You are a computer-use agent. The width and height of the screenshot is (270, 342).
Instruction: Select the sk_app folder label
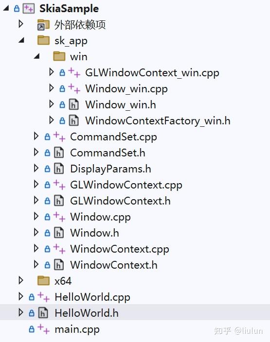[x=71, y=41]
